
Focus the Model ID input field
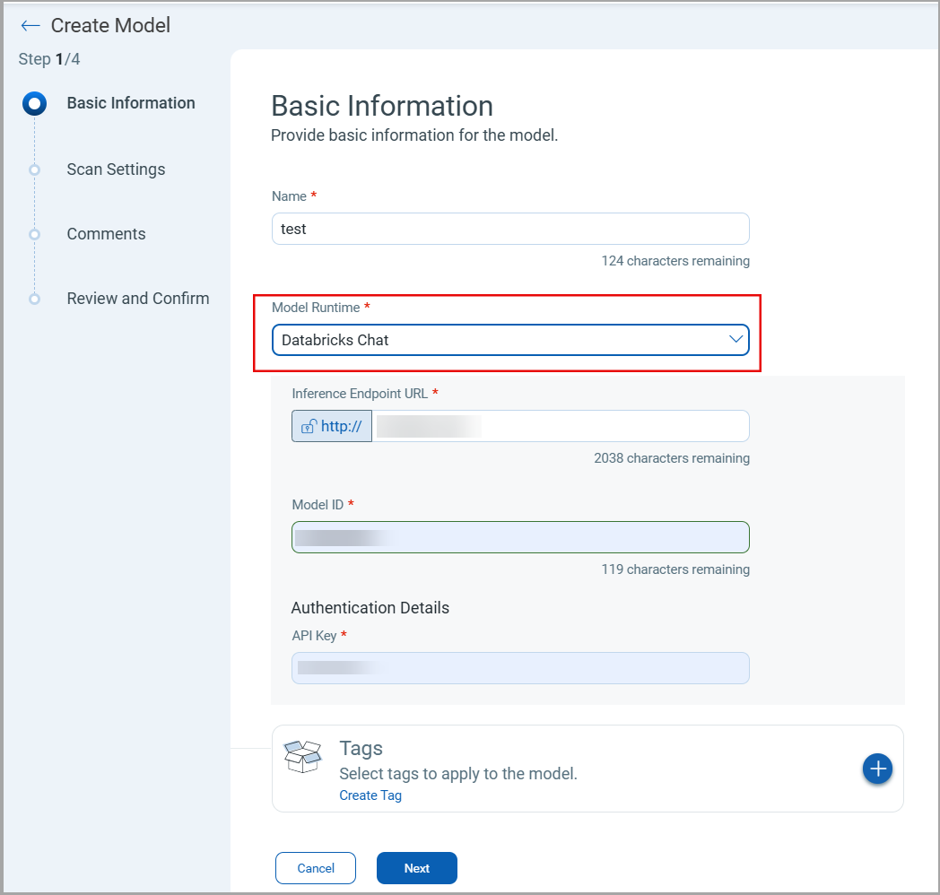[x=520, y=537]
